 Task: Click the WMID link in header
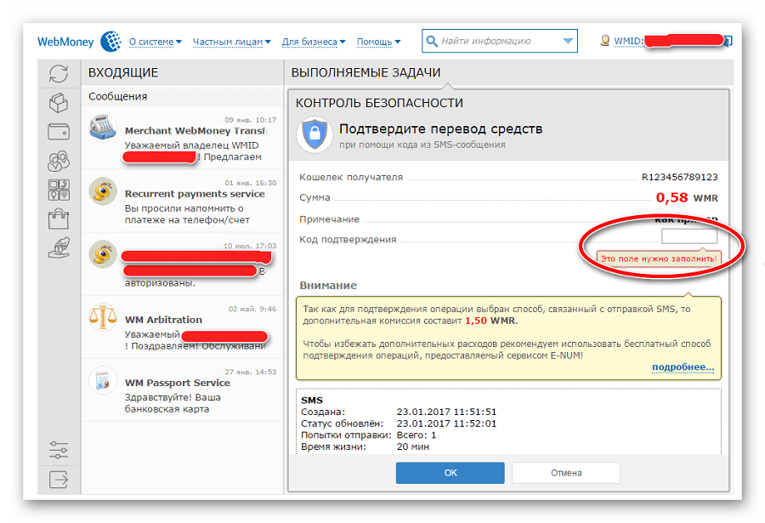pos(628,41)
